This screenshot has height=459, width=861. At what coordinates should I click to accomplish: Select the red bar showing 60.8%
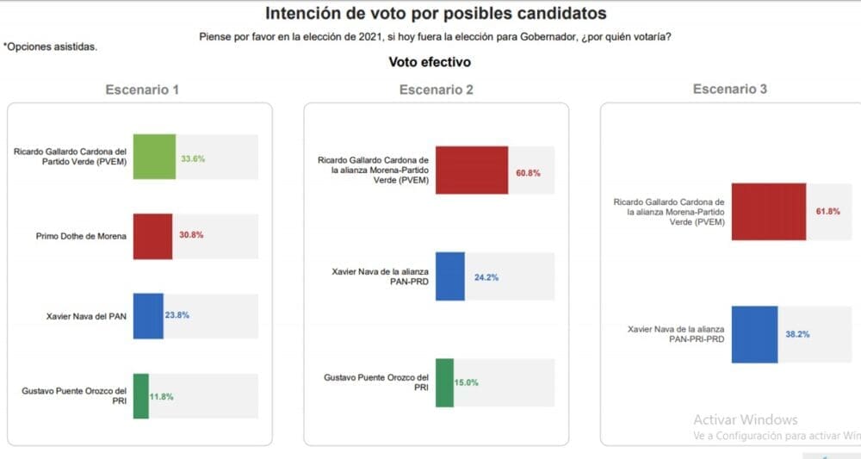[472, 171]
